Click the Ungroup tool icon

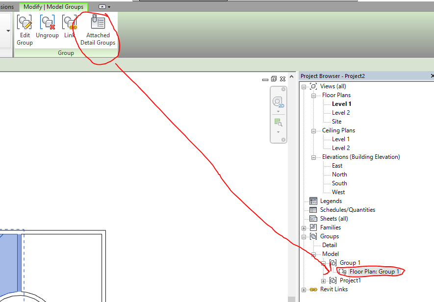pyautogui.click(x=47, y=22)
